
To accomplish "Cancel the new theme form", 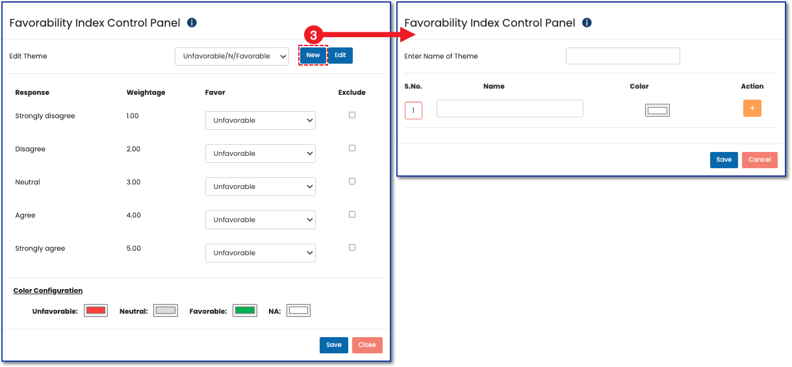I will coord(760,160).
